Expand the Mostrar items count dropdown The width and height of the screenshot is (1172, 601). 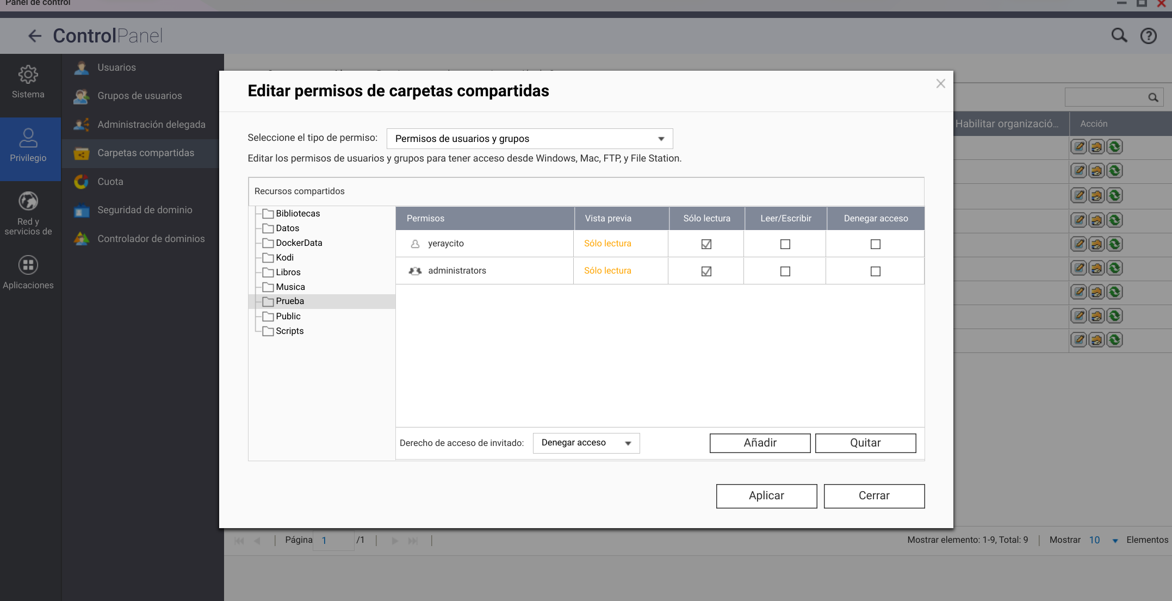tap(1115, 541)
